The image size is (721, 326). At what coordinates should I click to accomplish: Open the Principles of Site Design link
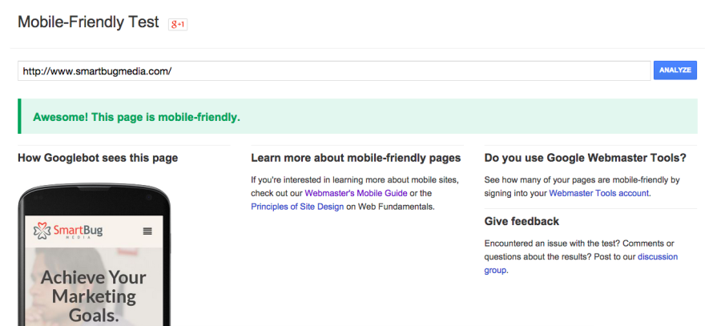(297, 207)
